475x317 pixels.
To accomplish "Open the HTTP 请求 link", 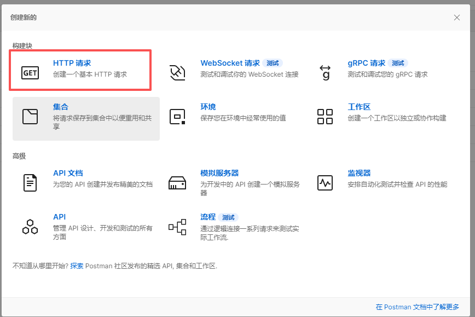I will tap(72, 63).
